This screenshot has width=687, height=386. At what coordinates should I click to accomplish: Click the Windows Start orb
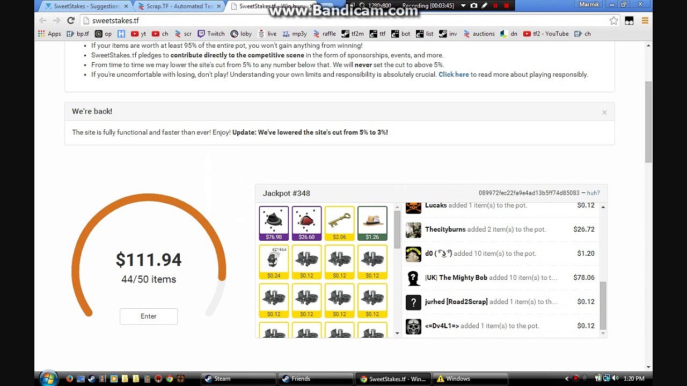click(x=48, y=378)
